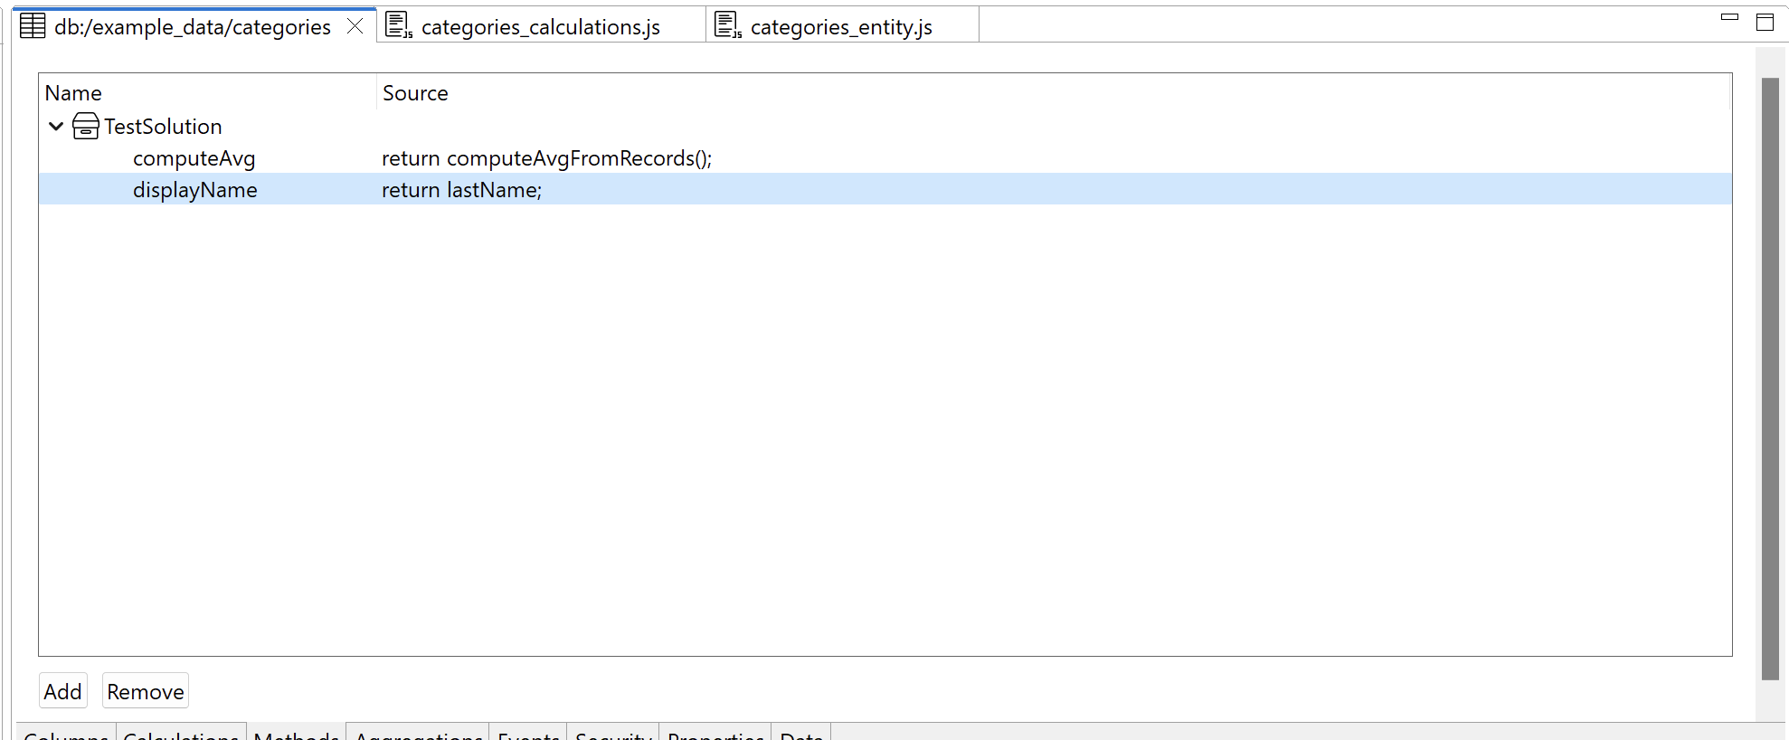Click the TestSolution solution icon
Screen dimensions: 1789x740
86,126
